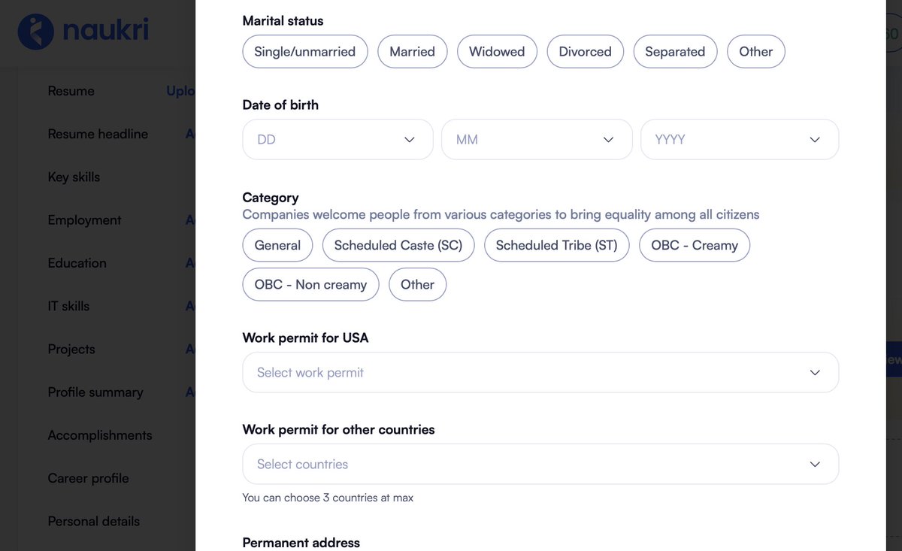The width and height of the screenshot is (902, 551).
Task: Select OBC - Non creamy category
Action: pyautogui.click(x=310, y=284)
